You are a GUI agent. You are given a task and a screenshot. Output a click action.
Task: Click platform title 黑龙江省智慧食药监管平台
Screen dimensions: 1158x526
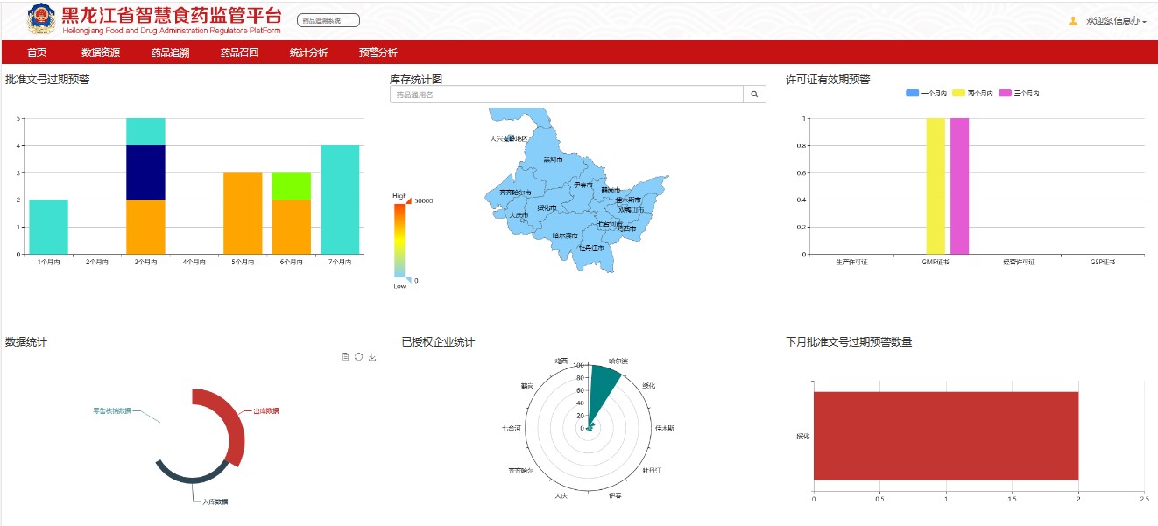[172, 15]
